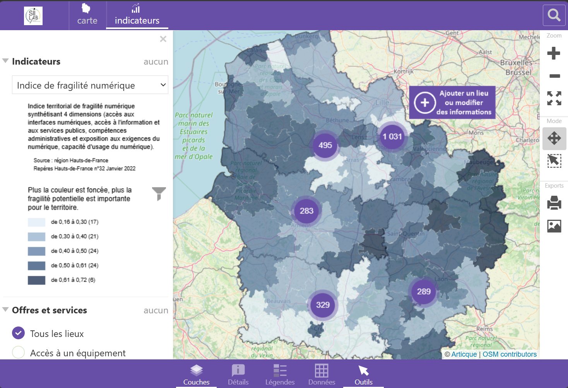The height and width of the screenshot is (388, 568).
Task: Click the 0,16 à 0,30 legend swatch
Action: pyautogui.click(x=36, y=222)
